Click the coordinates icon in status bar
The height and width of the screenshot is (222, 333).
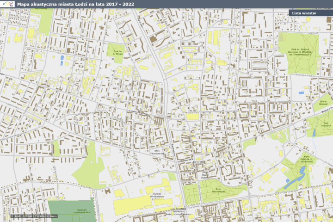click(x=12, y=216)
